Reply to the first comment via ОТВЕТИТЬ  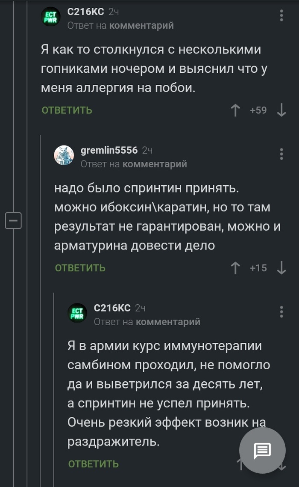67,110
